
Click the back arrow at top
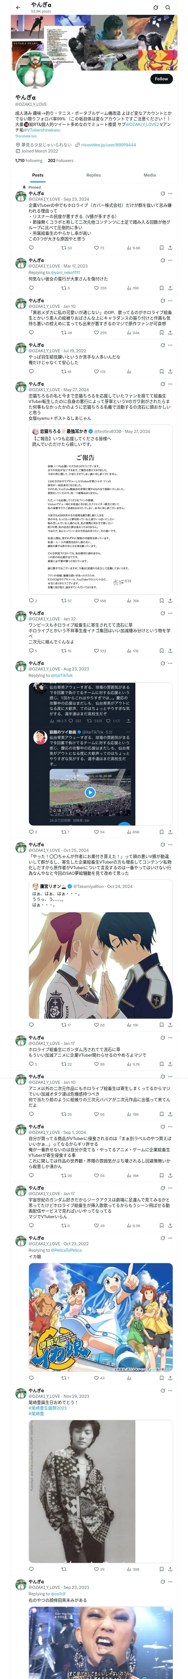[x=18, y=7]
